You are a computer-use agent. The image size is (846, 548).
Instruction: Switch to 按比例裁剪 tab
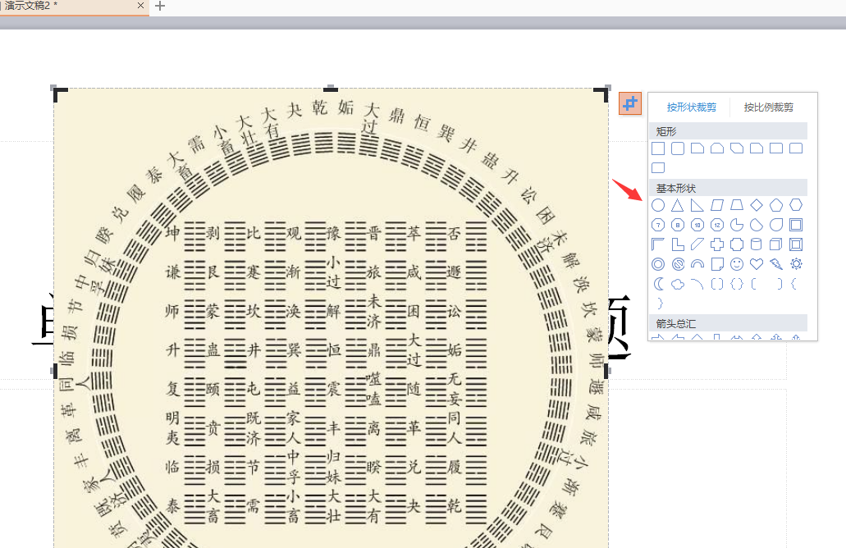[x=768, y=107]
